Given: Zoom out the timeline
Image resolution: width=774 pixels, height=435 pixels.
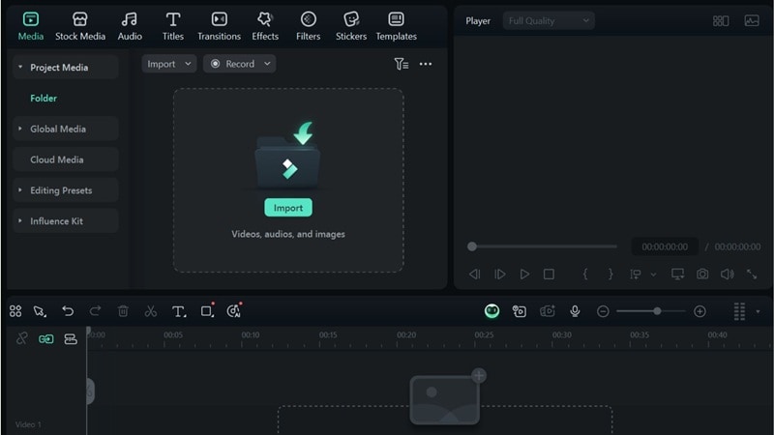Looking at the screenshot, I should point(603,311).
